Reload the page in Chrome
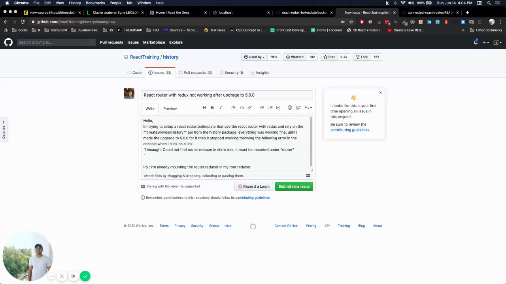 tap(23, 22)
